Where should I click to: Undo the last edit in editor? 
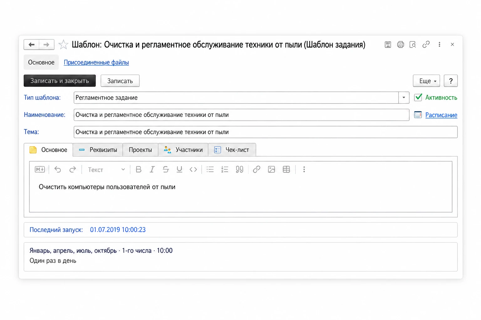pos(58,169)
